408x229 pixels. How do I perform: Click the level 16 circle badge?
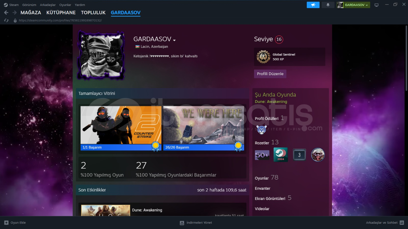pyautogui.click(x=279, y=39)
